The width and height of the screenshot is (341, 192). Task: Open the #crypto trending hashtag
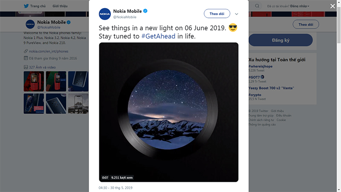pos(256,94)
